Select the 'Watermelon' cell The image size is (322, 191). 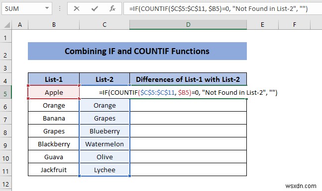pyautogui.click(x=105, y=144)
